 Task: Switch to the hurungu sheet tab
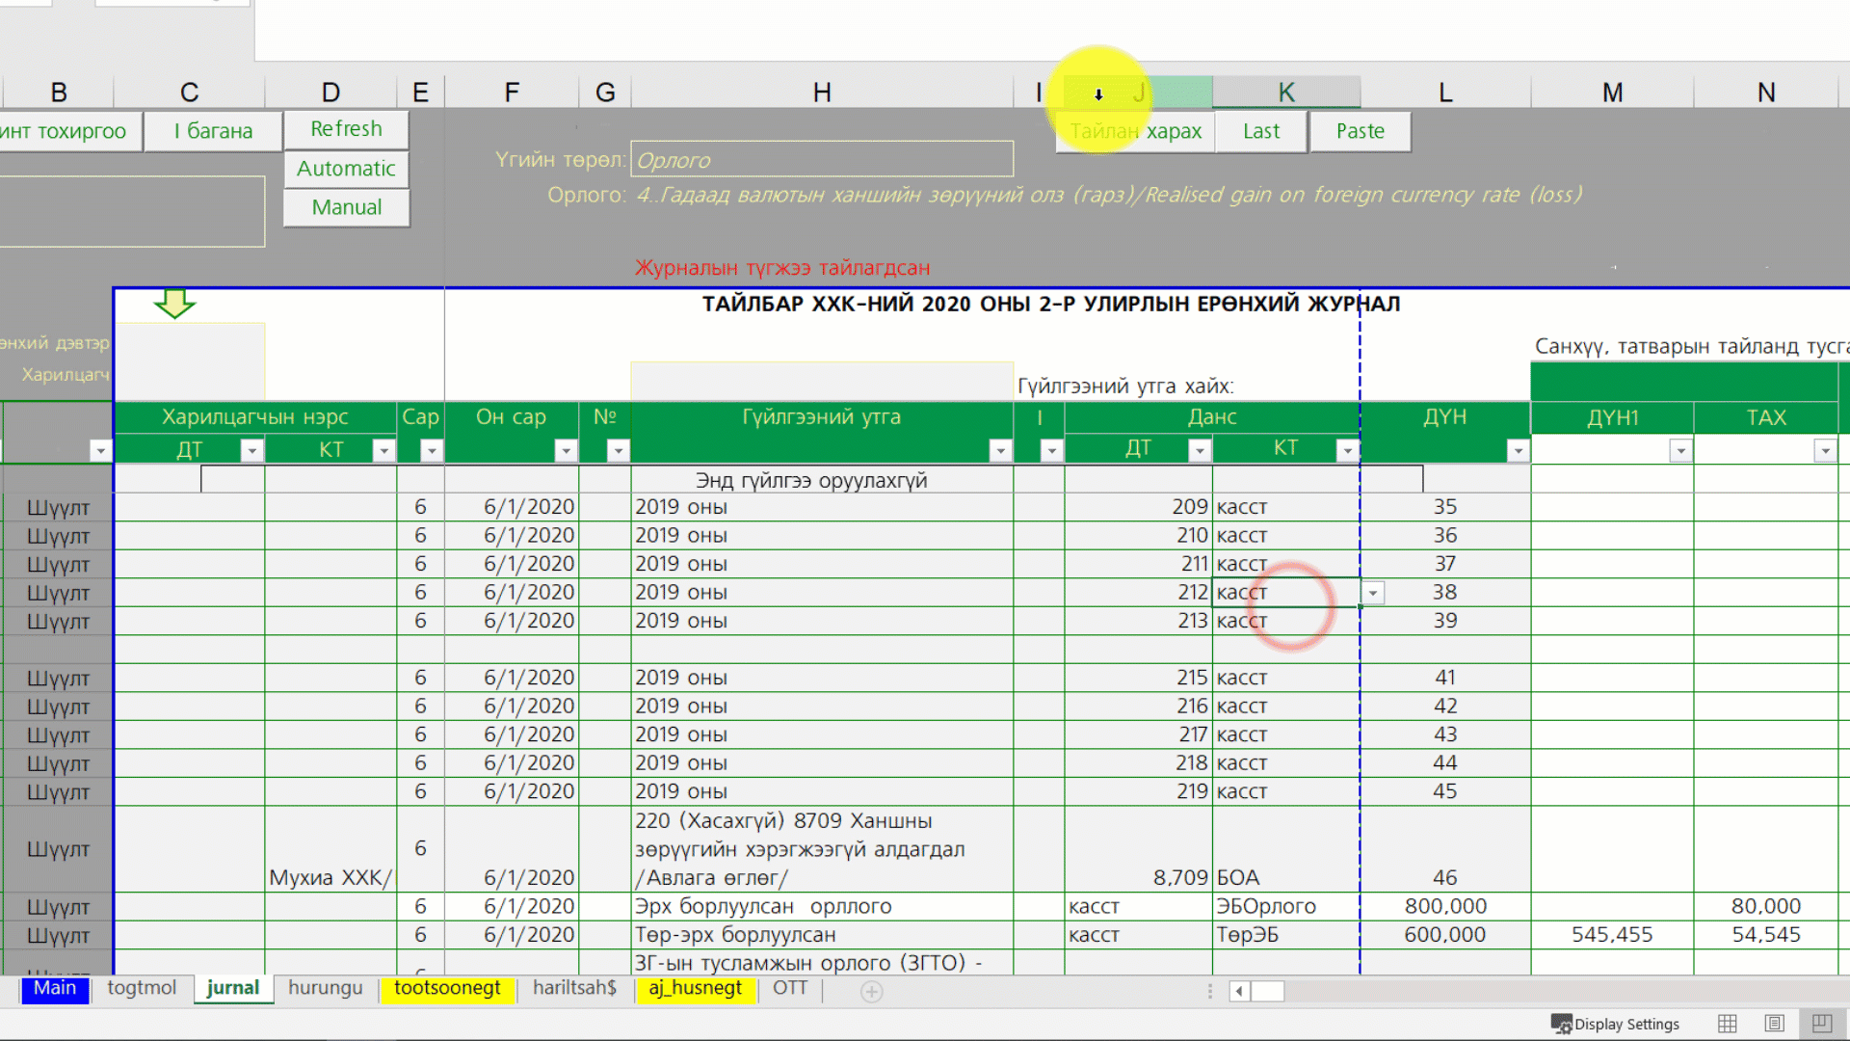coord(325,988)
